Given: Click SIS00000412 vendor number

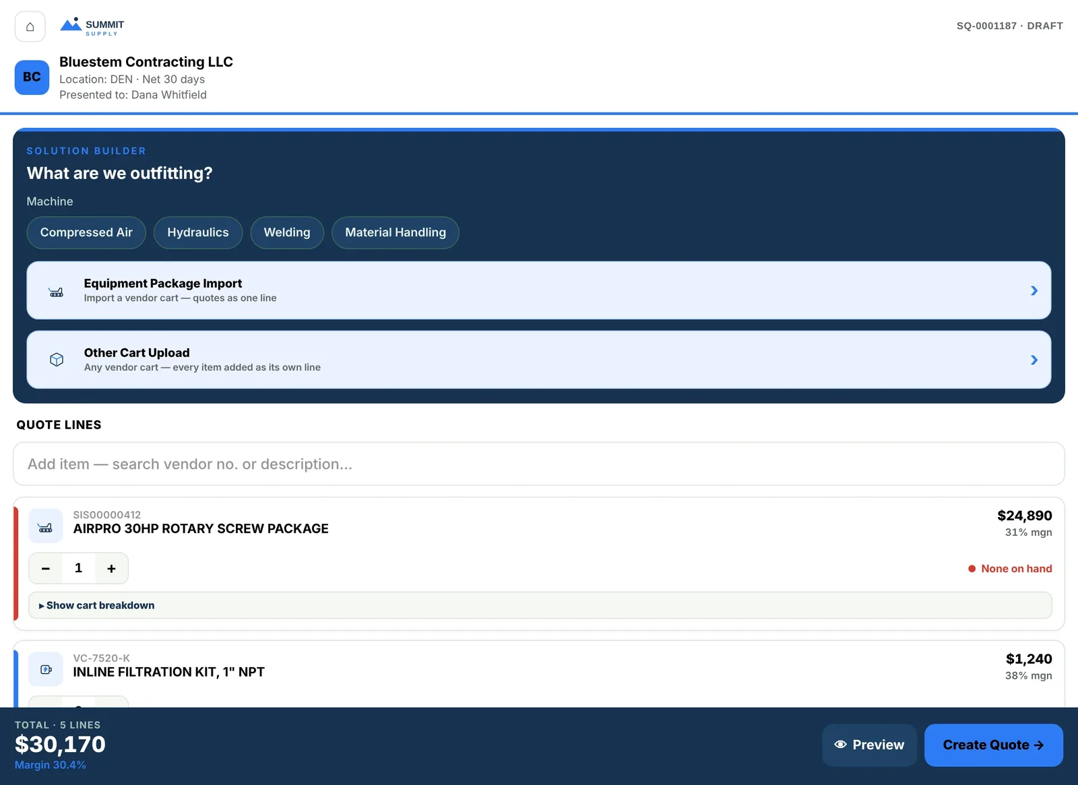Looking at the screenshot, I should coord(107,515).
